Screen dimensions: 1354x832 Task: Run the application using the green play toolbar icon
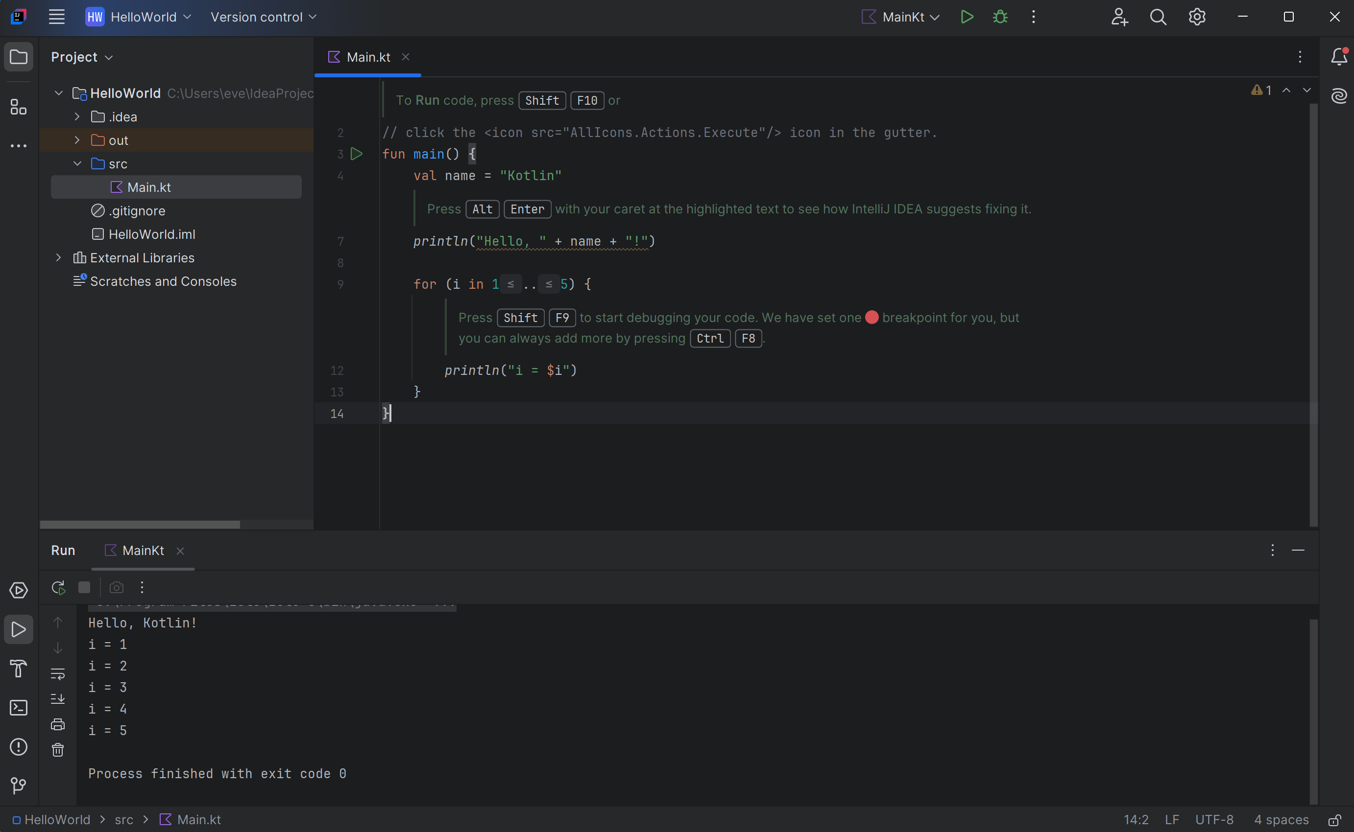tap(967, 17)
